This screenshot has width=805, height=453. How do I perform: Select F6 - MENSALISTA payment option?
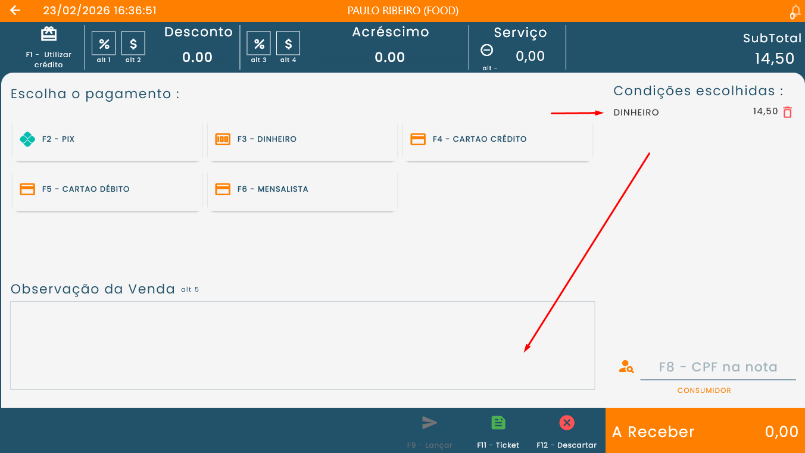[302, 189]
